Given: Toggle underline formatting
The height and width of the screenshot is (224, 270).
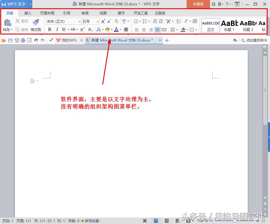Looking at the screenshot, I should pyautogui.click(x=63, y=29).
